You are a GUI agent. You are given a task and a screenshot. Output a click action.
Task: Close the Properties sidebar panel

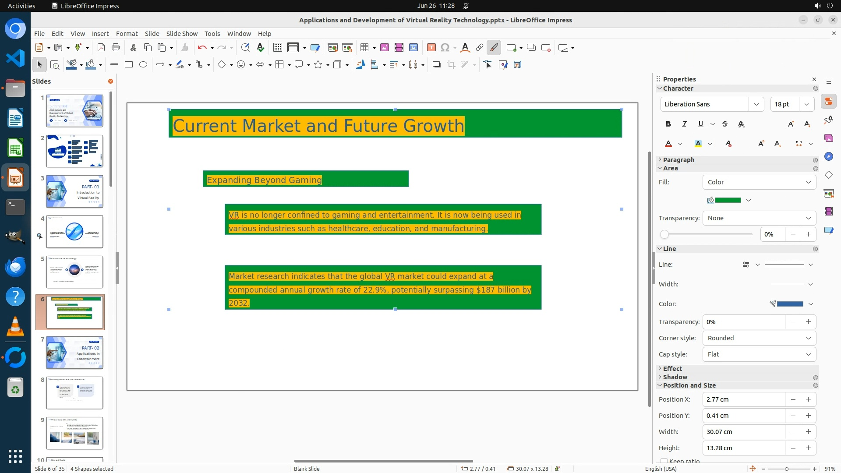[814, 79]
